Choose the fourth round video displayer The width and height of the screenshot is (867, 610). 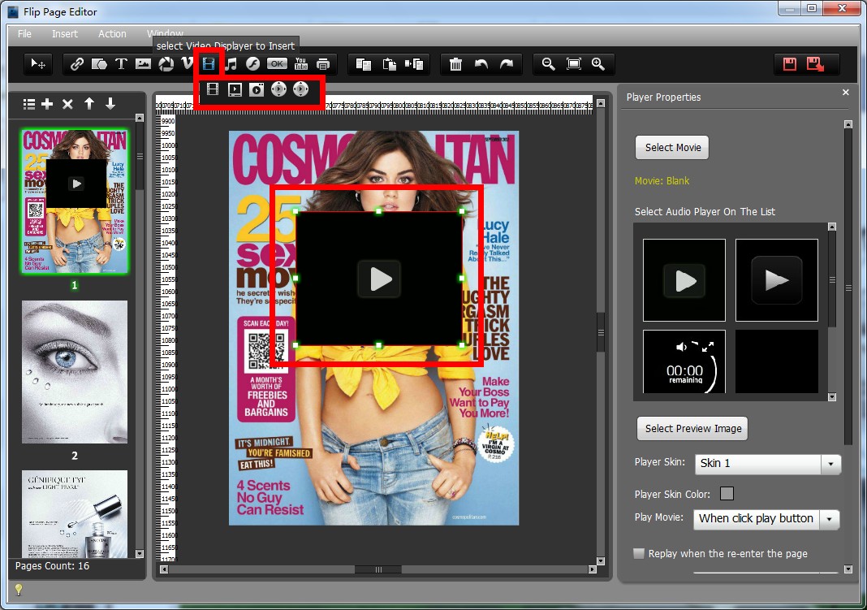tap(278, 89)
